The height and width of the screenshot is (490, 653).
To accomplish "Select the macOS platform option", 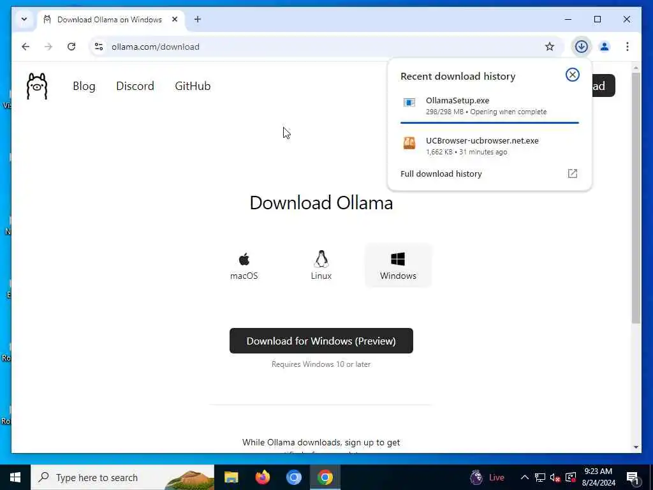I will pyautogui.click(x=244, y=266).
